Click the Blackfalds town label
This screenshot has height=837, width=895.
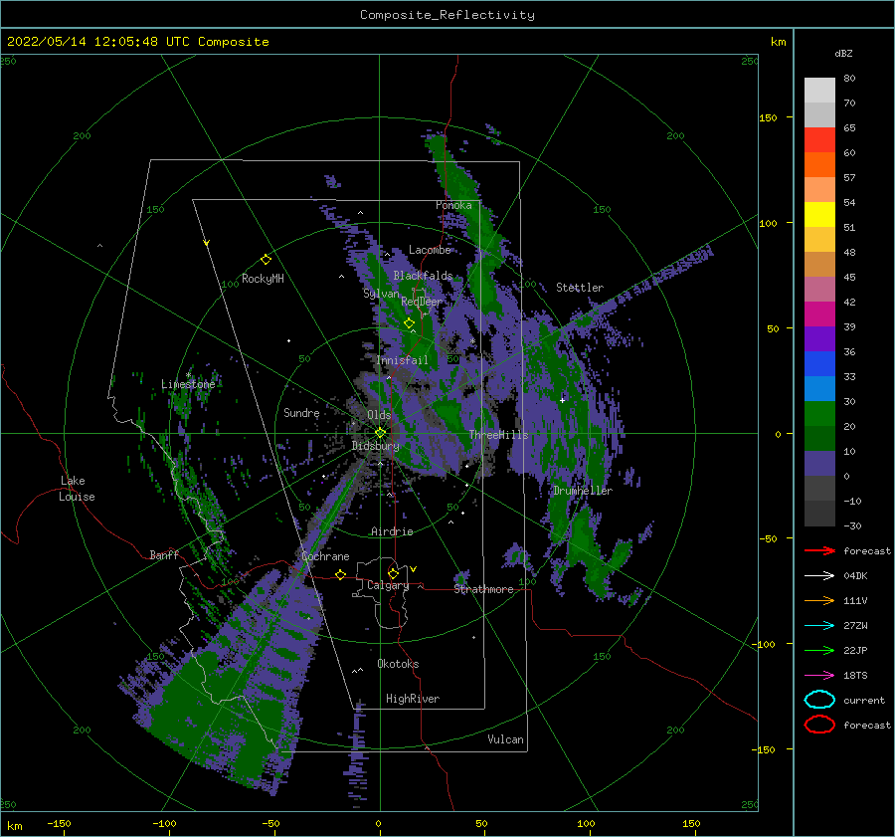pos(423,276)
